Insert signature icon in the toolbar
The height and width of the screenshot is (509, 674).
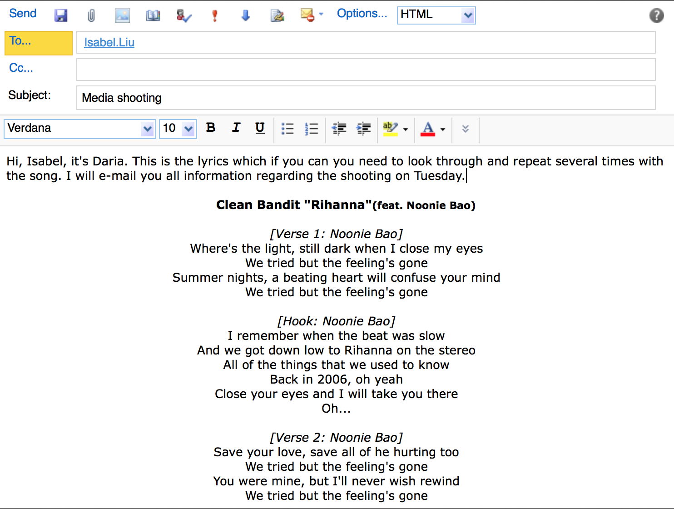pyautogui.click(x=277, y=15)
